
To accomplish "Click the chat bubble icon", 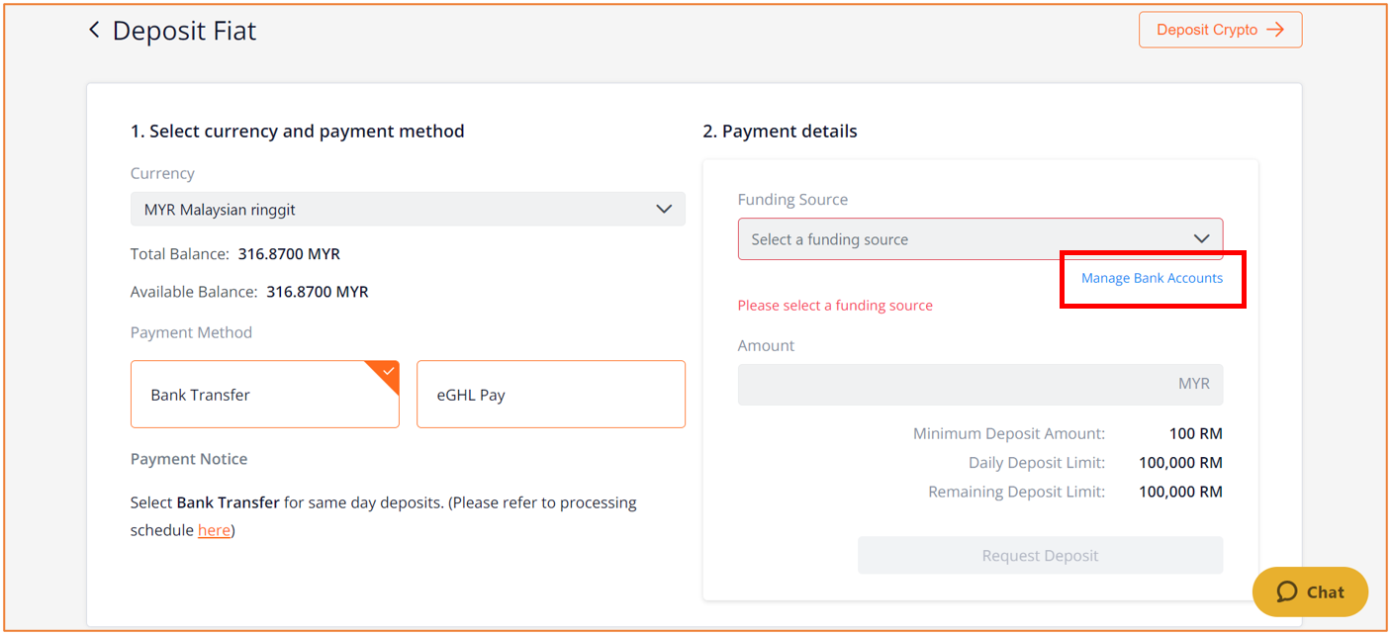I will [1286, 591].
